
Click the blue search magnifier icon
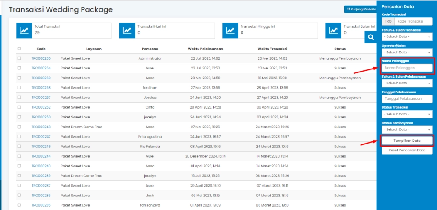370,38
